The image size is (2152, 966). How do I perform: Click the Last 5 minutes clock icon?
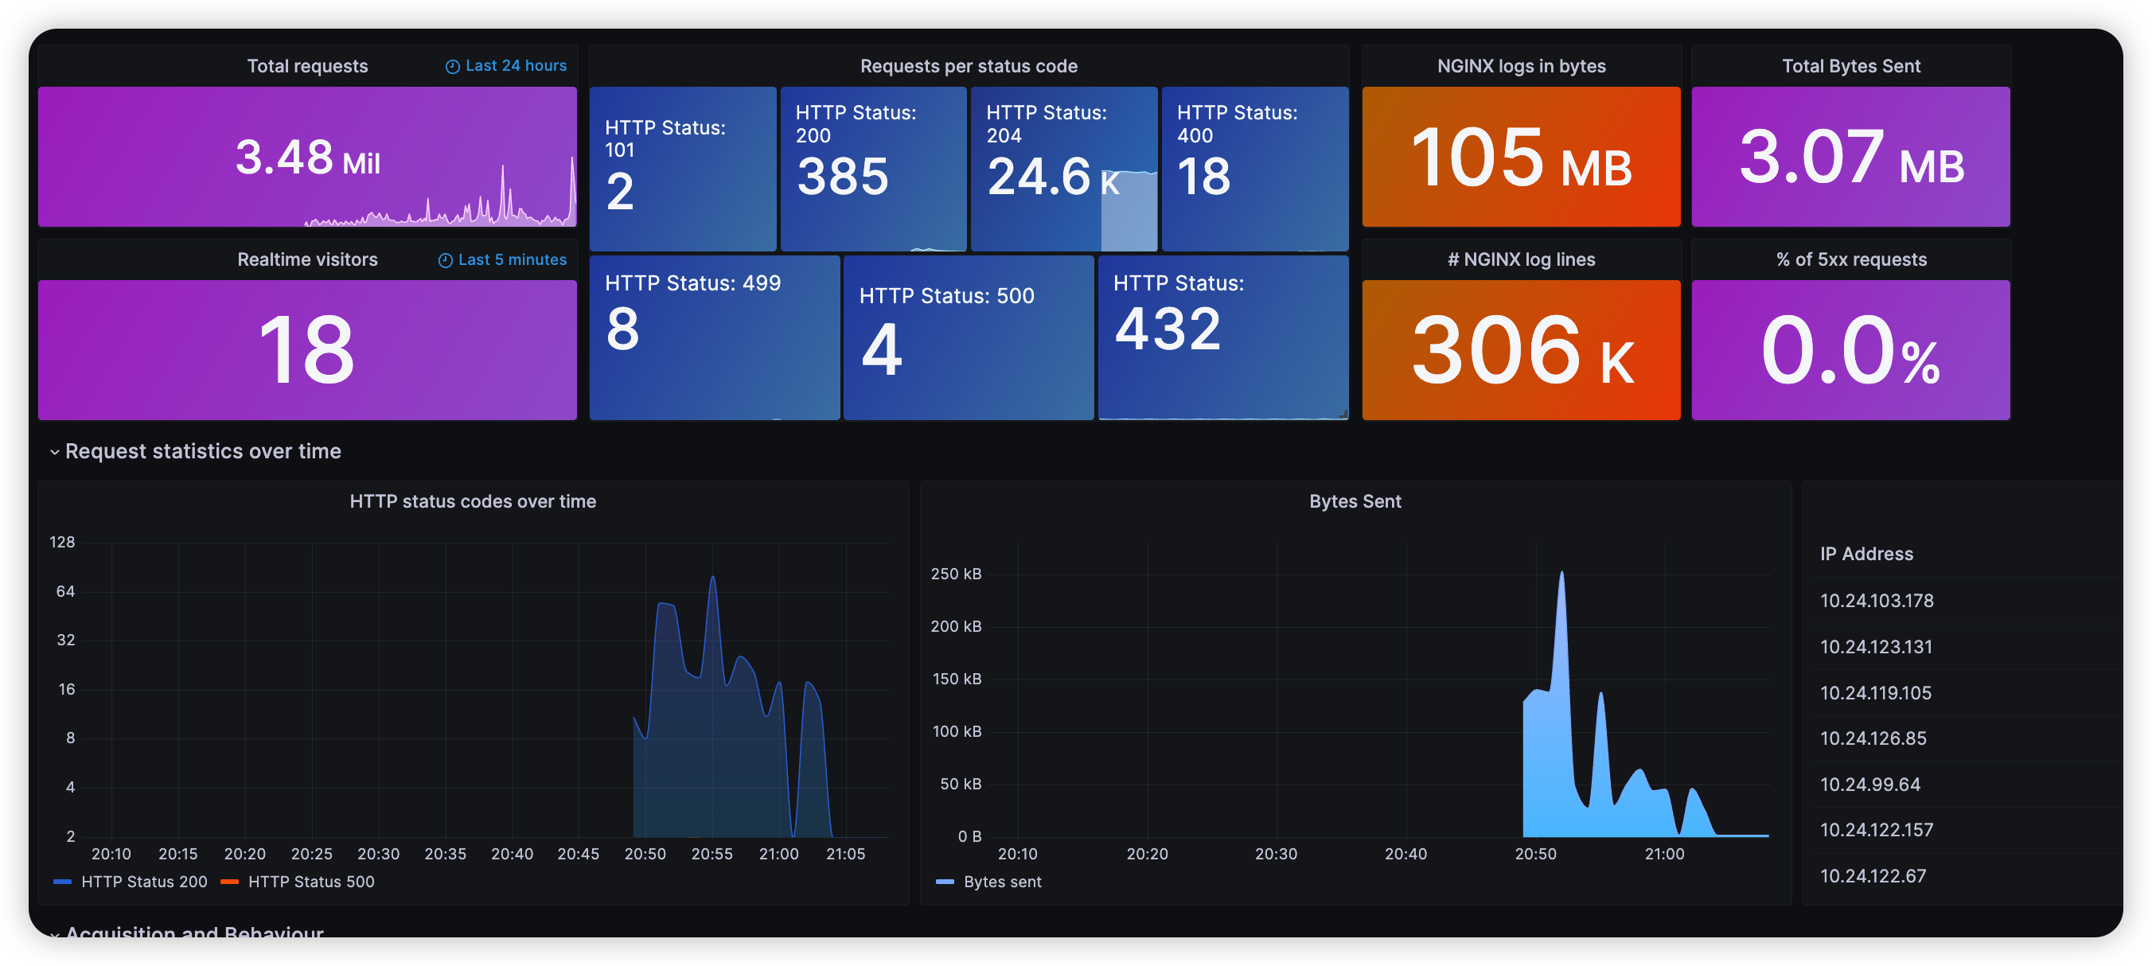click(x=445, y=260)
